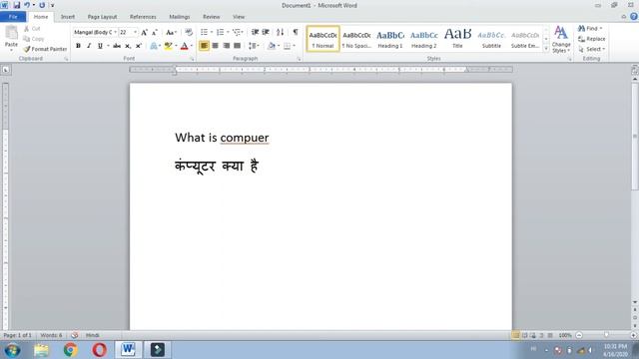Screen dimensions: 639x359
Task: Click the Shrink Font icon
Action: pos(155,32)
